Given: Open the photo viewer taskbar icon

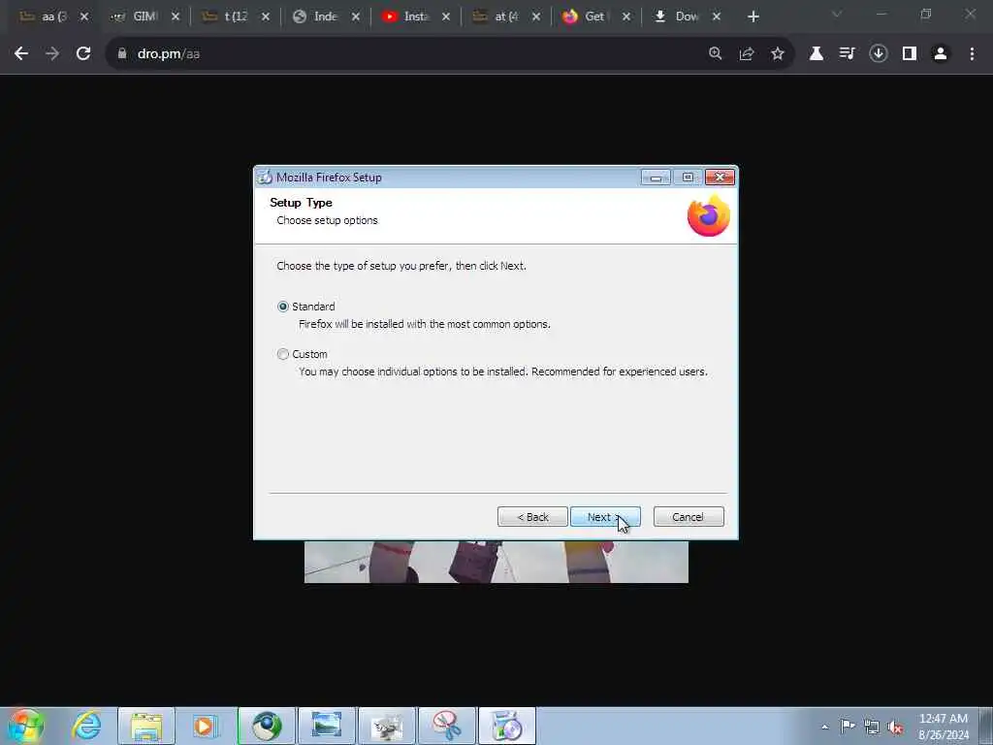Looking at the screenshot, I should click(x=327, y=726).
